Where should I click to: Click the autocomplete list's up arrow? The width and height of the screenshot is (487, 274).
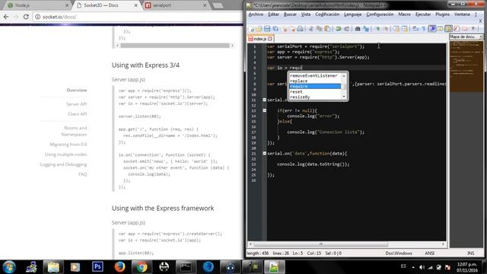pyautogui.click(x=344, y=76)
